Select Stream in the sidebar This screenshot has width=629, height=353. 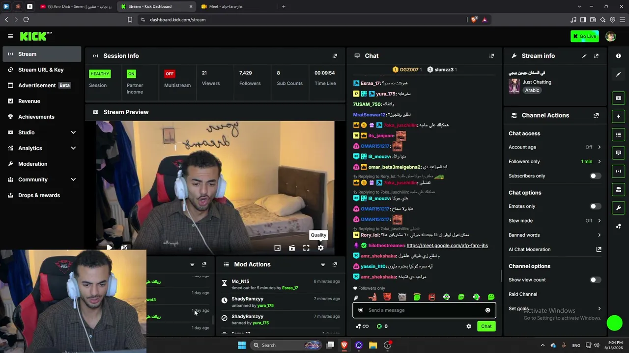42,54
